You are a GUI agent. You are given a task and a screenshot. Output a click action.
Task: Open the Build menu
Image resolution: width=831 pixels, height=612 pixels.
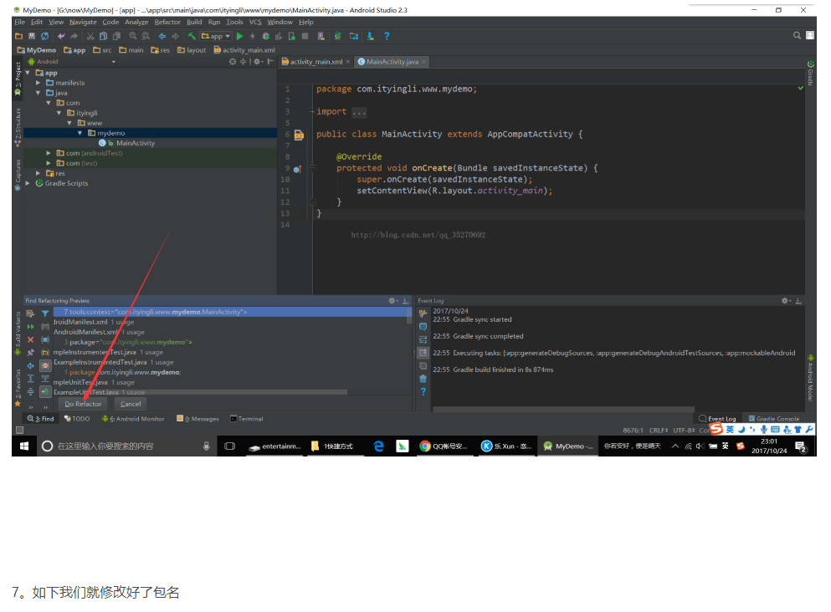pos(194,22)
